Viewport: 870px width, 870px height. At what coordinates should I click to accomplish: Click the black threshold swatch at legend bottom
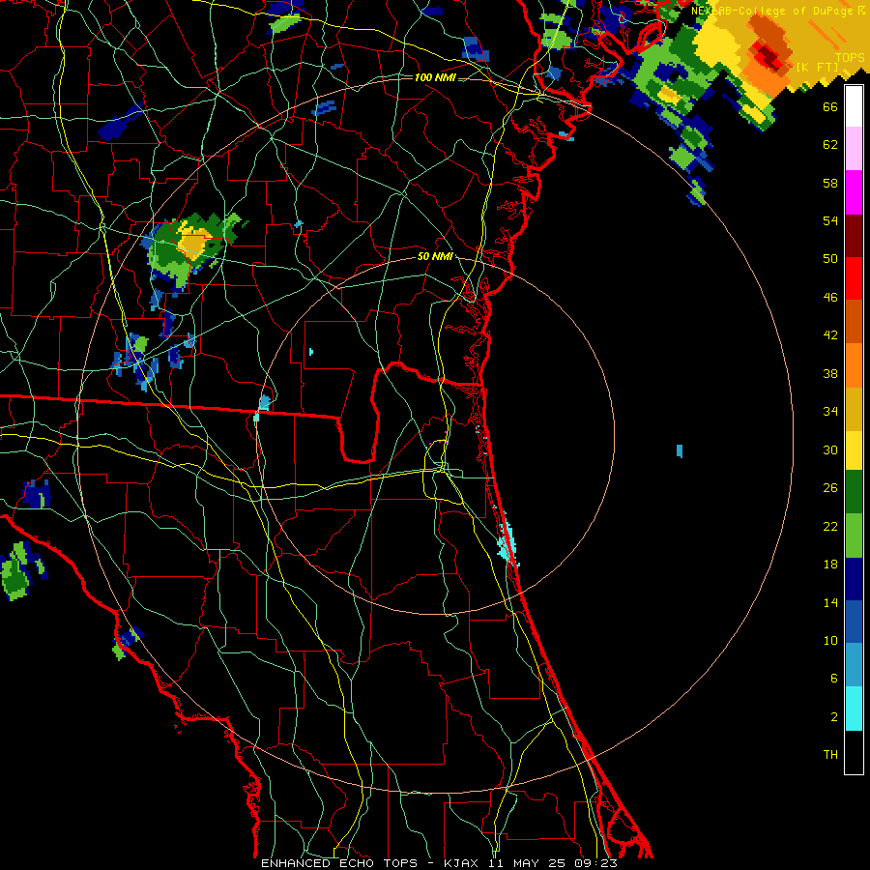coord(854,752)
